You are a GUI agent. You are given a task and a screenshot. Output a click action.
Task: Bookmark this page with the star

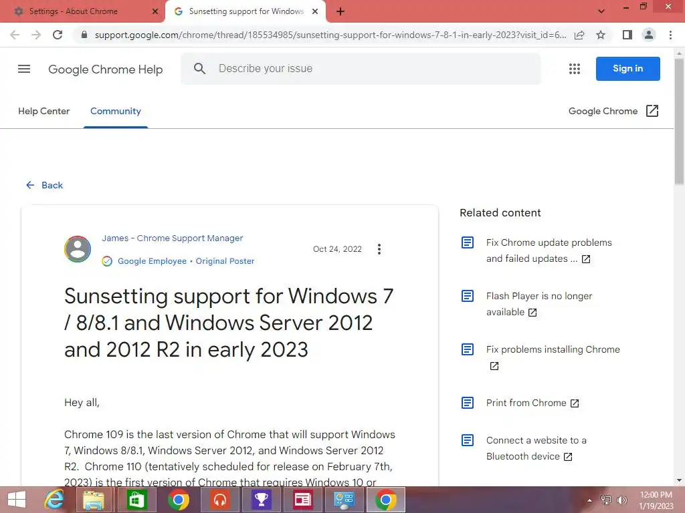(x=601, y=35)
